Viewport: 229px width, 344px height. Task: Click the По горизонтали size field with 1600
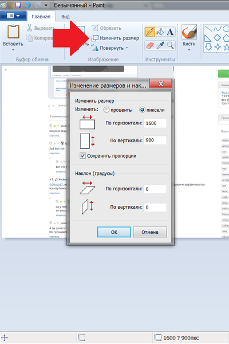pyautogui.click(x=155, y=123)
